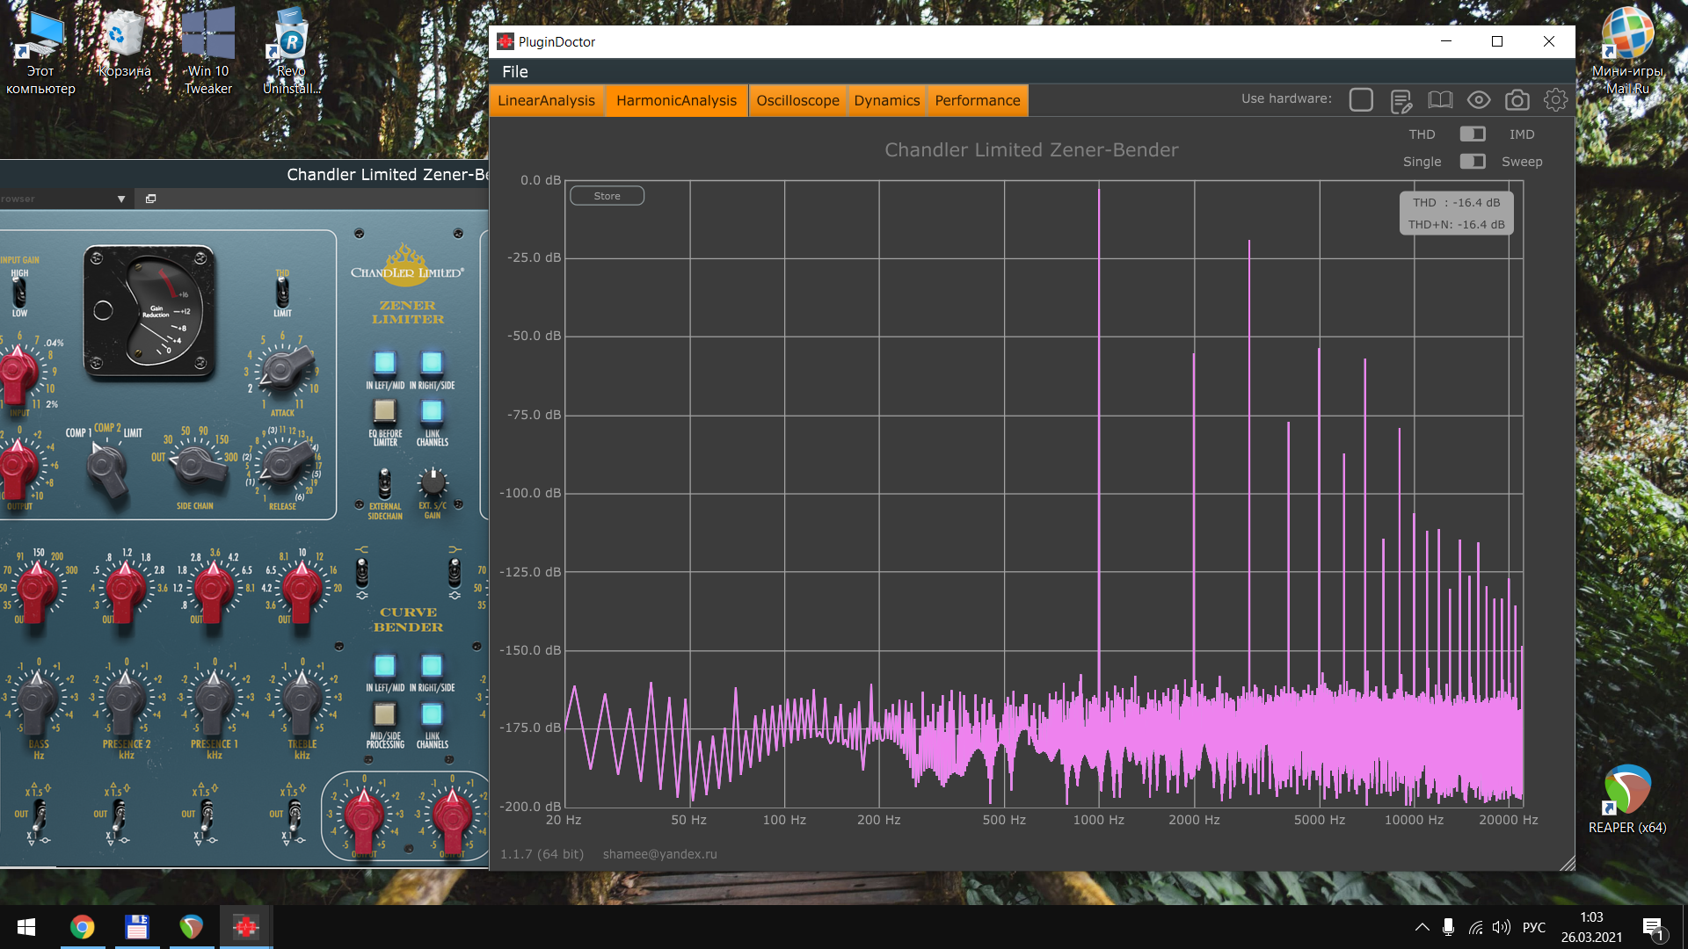Click the Presence 2 gain gray knob
This screenshot has width=1688, height=949.
[125, 703]
